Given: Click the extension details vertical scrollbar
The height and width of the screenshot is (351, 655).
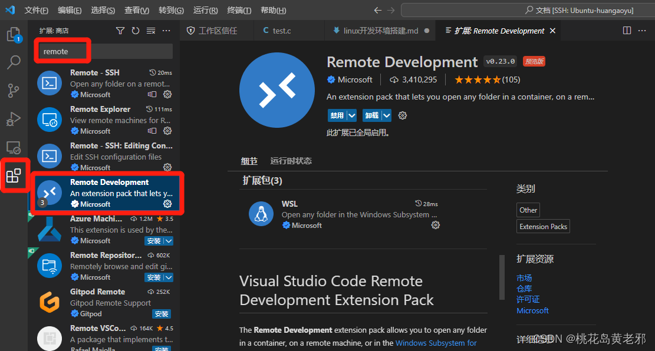Looking at the screenshot, I should click(x=502, y=277).
